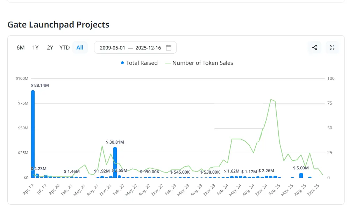Click the Feb, 23 x-axis label
The image size is (356, 206).
[171, 190]
